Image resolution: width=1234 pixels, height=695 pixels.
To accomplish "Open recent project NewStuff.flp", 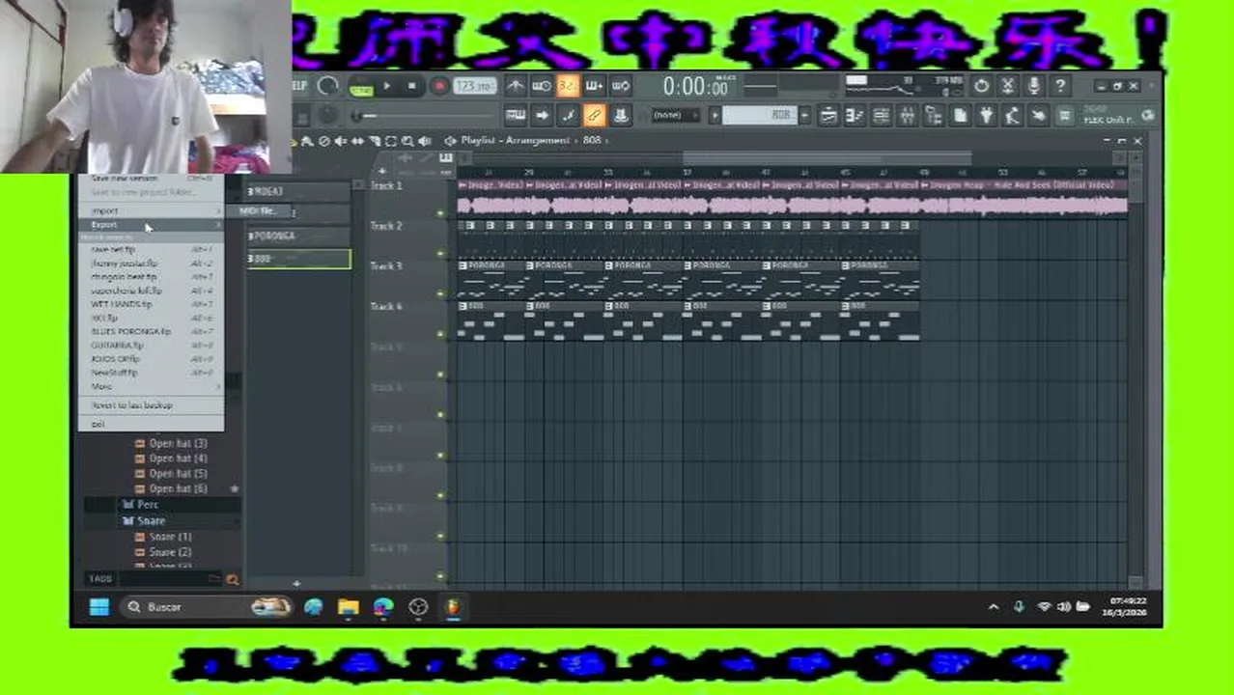I will [151, 372].
